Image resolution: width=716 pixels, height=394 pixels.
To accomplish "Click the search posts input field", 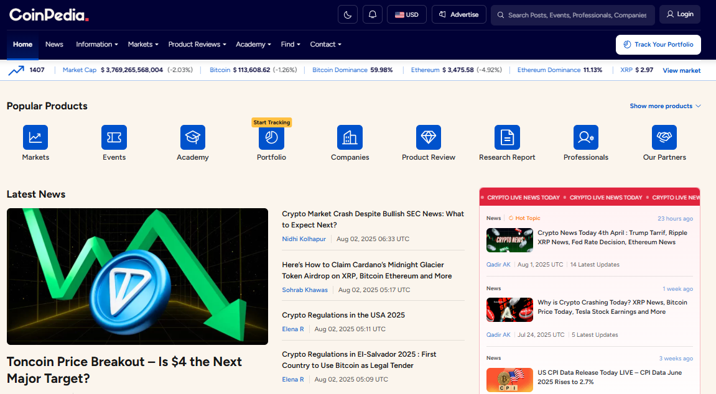I will pyautogui.click(x=572, y=14).
